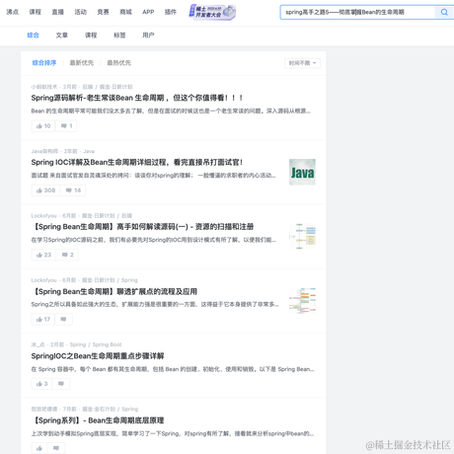Open author 'Lockofyou' on the '资源的扫描和注册' article

click(44, 216)
